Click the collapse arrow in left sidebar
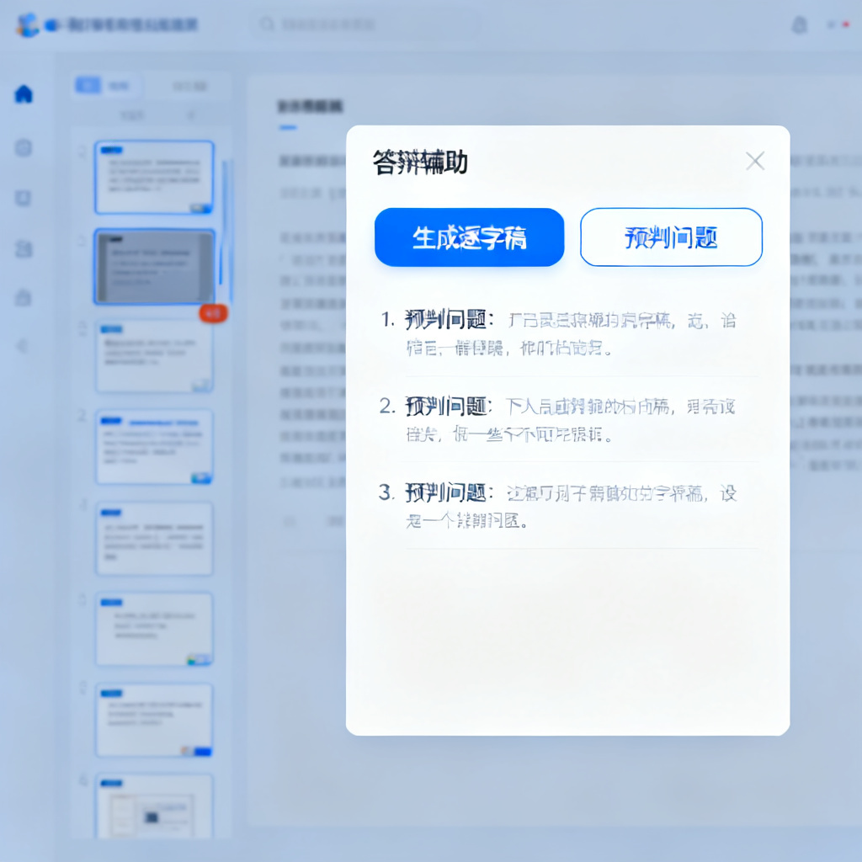The width and height of the screenshot is (862, 862). coord(23,346)
